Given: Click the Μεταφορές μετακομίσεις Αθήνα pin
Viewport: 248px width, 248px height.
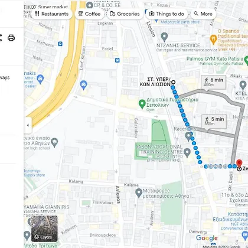Looking at the screenshot, I should point(139,193).
